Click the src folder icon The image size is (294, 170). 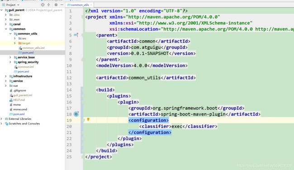(20, 38)
